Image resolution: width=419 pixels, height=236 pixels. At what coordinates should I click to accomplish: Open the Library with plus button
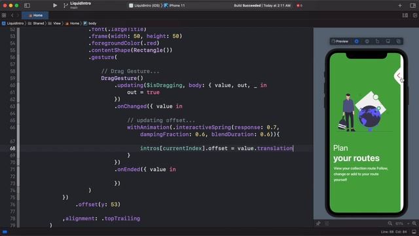point(400,5)
